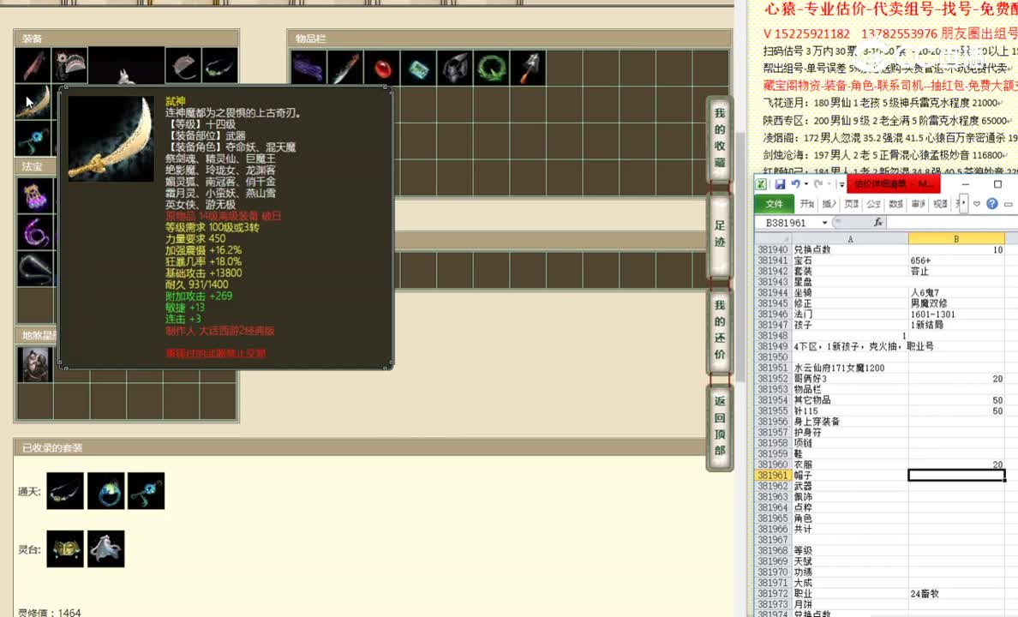Viewport: 1018px width, 617px height.
Task: Open the Excel review ribbon tab
Action: coord(918,204)
